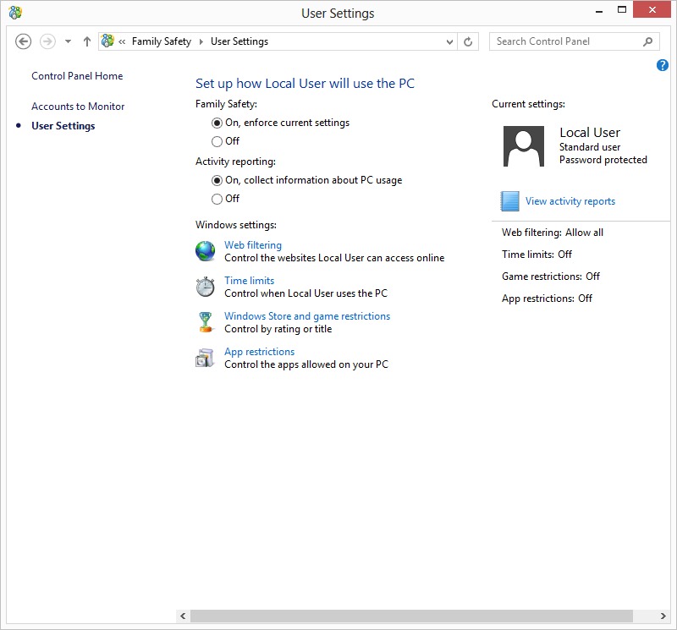Click the refresh icon in the address bar
This screenshot has height=630, width=677.
[x=469, y=41]
